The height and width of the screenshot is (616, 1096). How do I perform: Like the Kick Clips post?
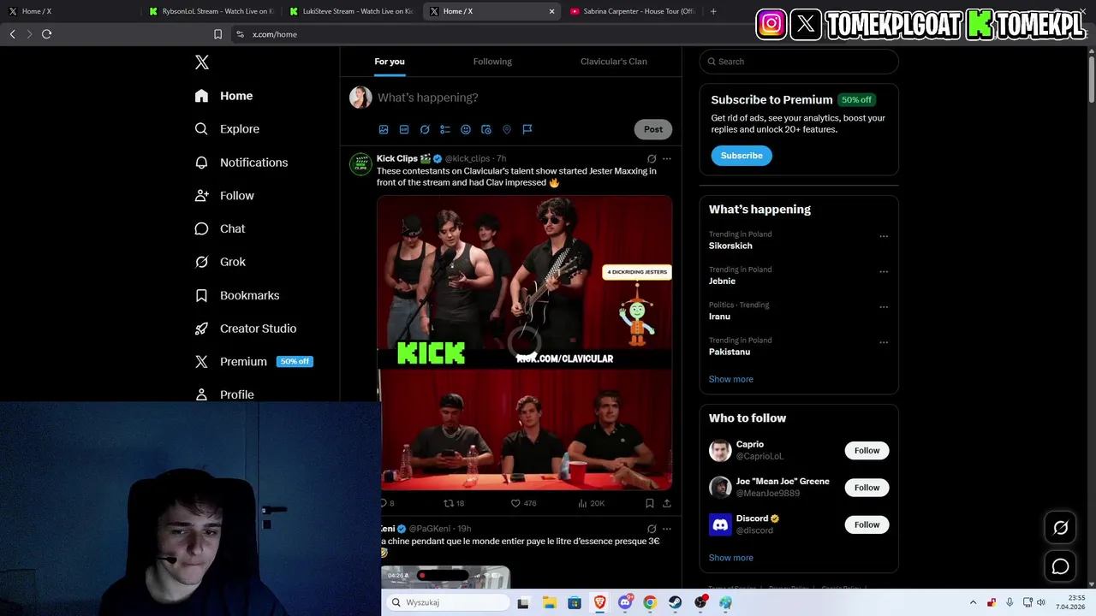523,503
